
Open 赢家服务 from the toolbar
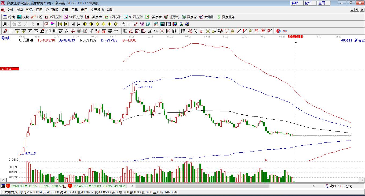[x=226, y=17]
